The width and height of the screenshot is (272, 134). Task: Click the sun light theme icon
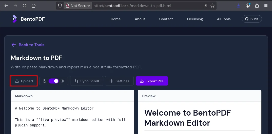tap(63, 81)
